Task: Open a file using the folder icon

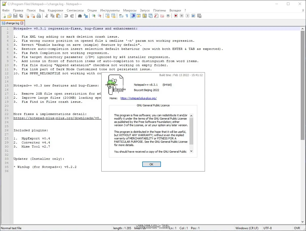Action: point(9,16)
